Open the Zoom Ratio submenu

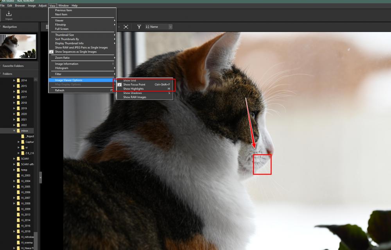pyautogui.click(x=82, y=58)
